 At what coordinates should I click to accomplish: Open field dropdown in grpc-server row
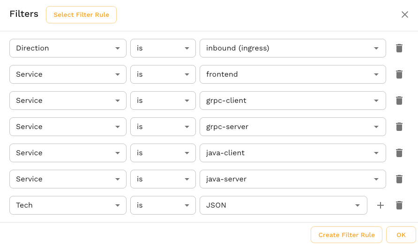(68, 127)
